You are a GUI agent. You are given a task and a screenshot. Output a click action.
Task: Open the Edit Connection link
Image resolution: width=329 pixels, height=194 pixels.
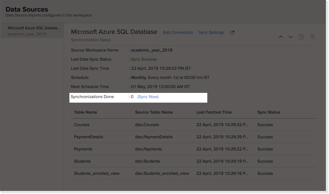[x=178, y=33]
